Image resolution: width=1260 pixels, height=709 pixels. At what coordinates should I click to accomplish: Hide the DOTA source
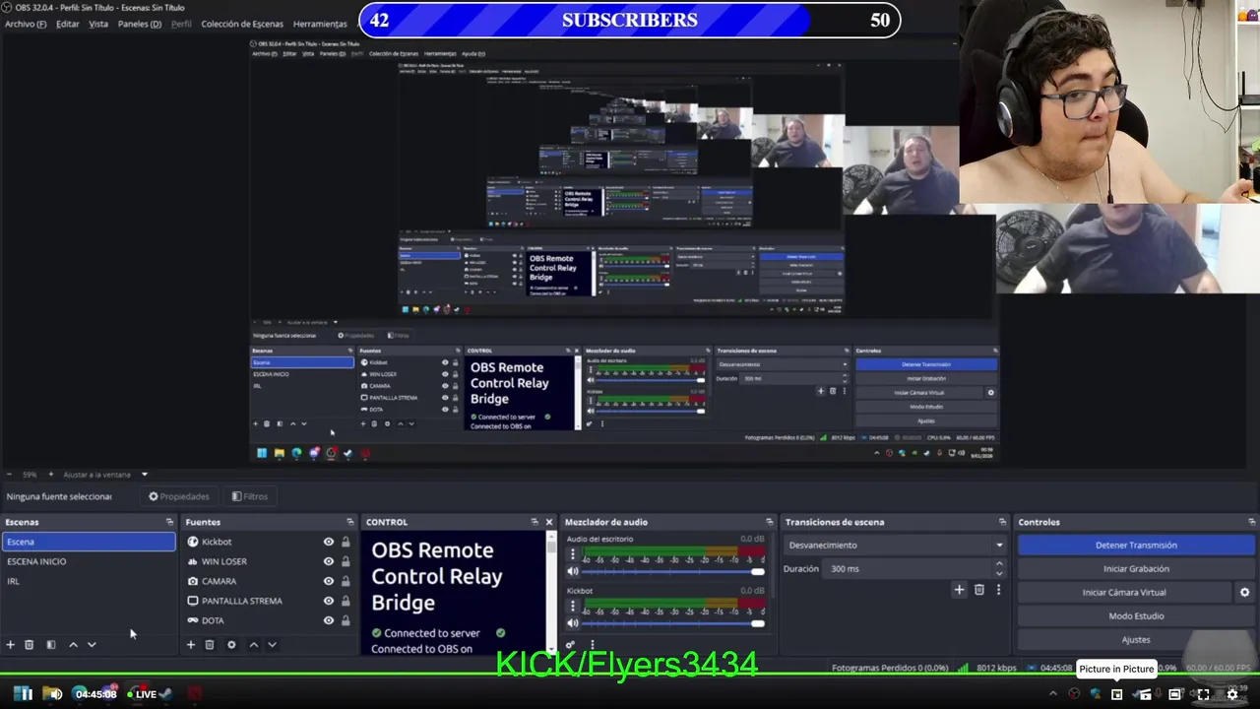329,620
